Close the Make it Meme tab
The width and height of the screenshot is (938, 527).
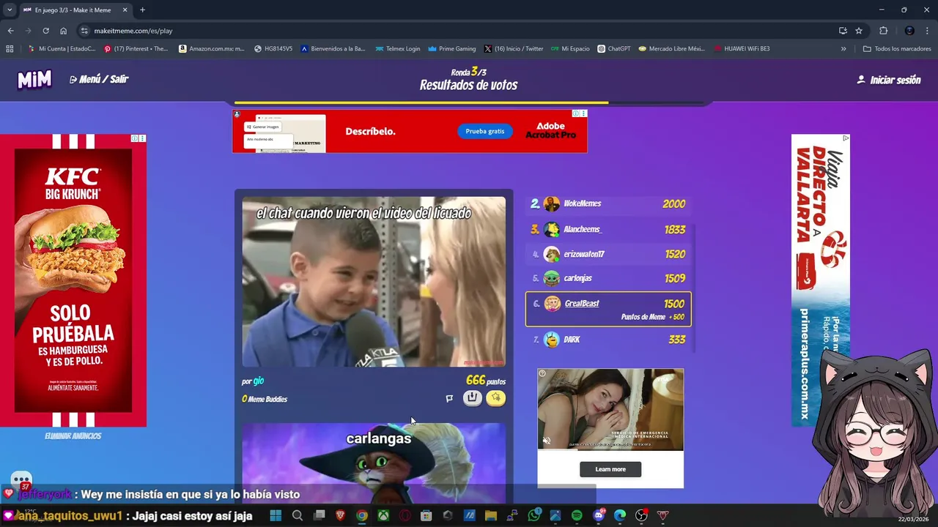coord(125,10)
